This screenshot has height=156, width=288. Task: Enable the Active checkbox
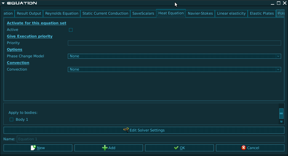(x=71, y=30)
